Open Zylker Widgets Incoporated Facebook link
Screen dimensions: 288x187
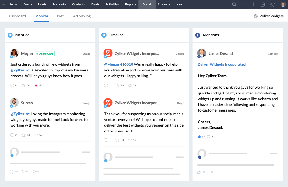[x=222, y=64]
